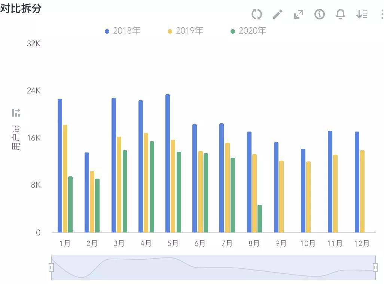Toggle the 2018年 legend series

122,31
